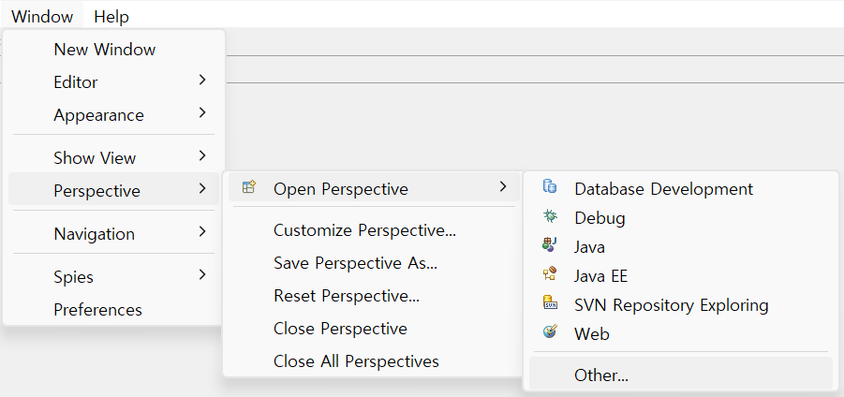Select Save Perspective As... entry
Viewport: 844px width, 397px height.
point(355,263)
